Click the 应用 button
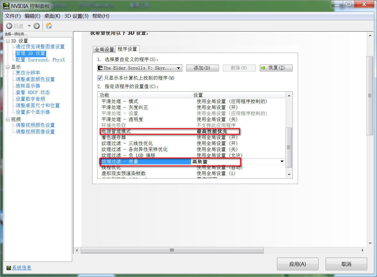This screenshot has height=277, width=377. pyautogui.click(x=298, y=264)
